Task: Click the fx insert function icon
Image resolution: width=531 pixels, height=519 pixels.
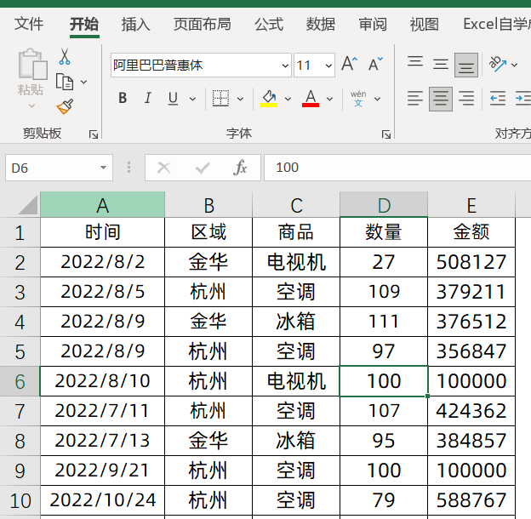Action: (x=240, y=168)
